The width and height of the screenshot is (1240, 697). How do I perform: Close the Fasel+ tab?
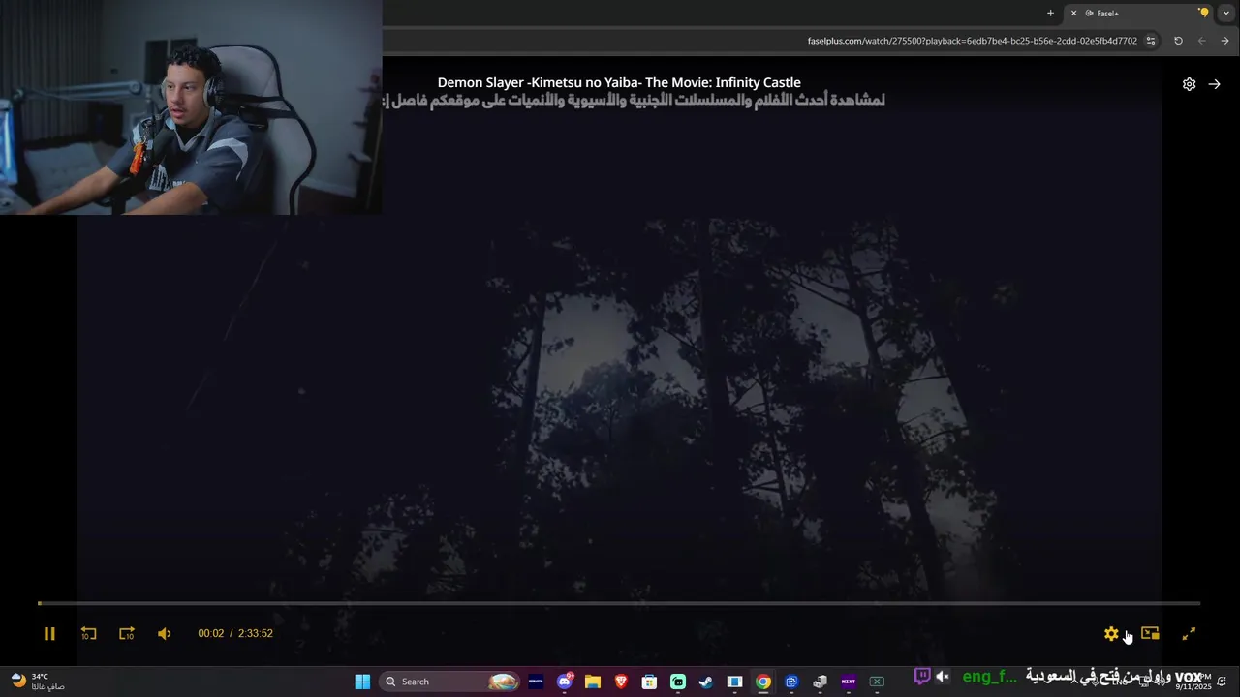pos(1073,13)
